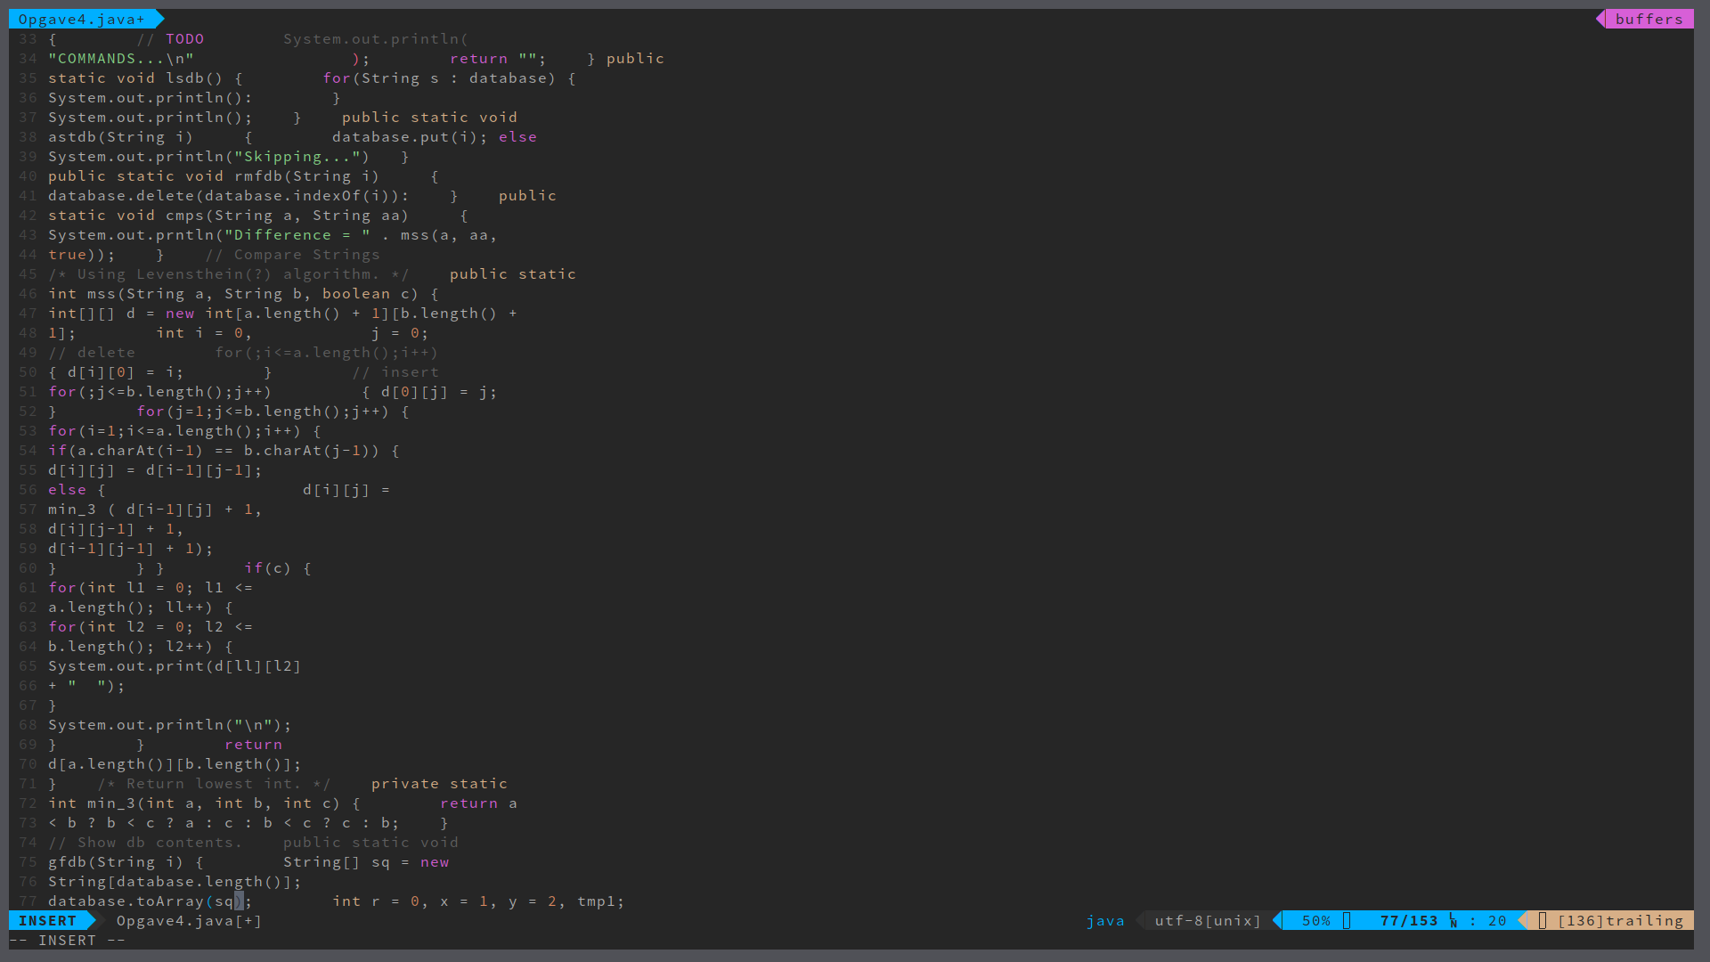Viewport: 1710px width, 962px height.
Task: Click the glyph icon after 50%
Action: pos(1347,921)
